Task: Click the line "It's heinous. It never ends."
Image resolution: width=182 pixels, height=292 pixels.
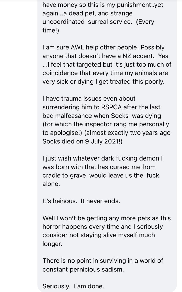Action: 81,201
